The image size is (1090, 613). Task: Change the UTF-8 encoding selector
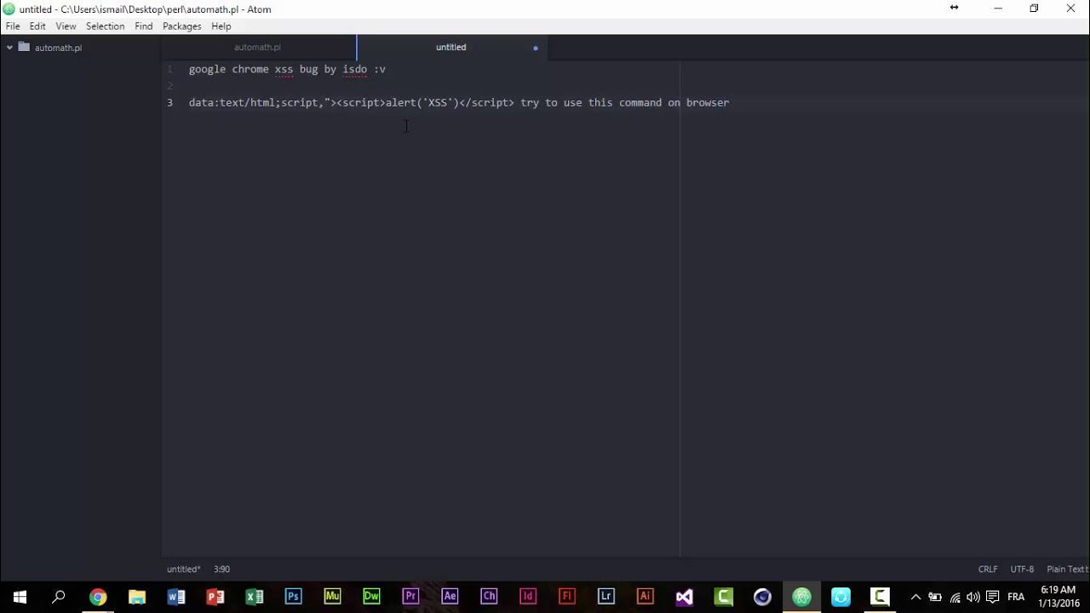(x=1022, y=569)
